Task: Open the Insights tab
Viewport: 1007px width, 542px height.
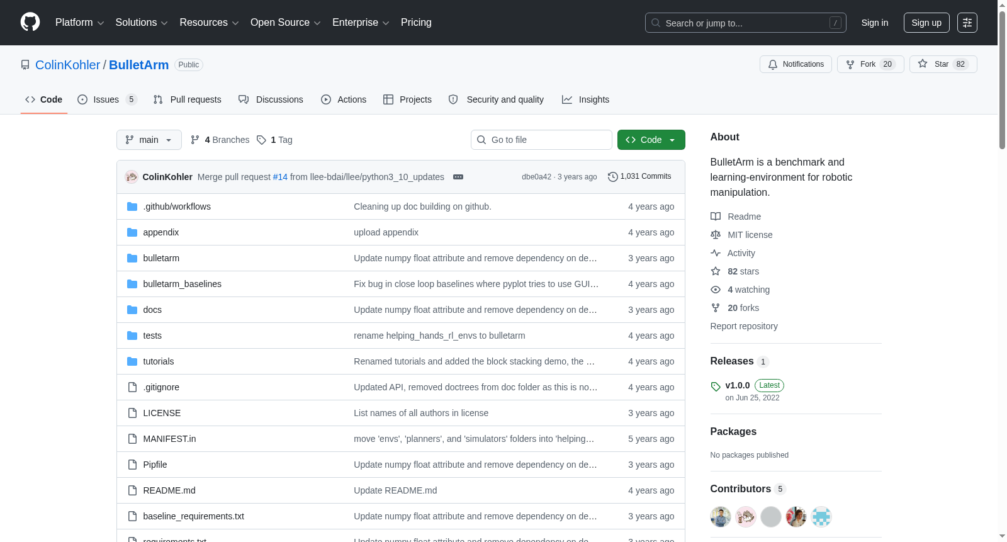Action: pyautogui.click(x=585, y=99)
